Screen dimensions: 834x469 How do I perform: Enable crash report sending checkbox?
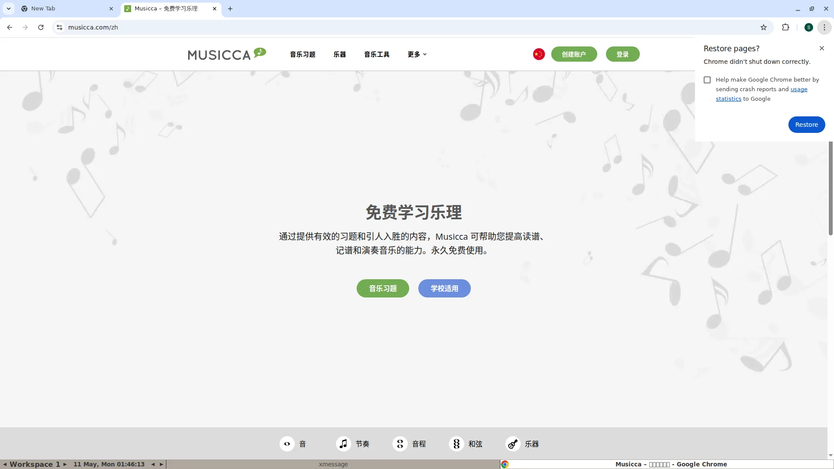click(x=707, y=80)
